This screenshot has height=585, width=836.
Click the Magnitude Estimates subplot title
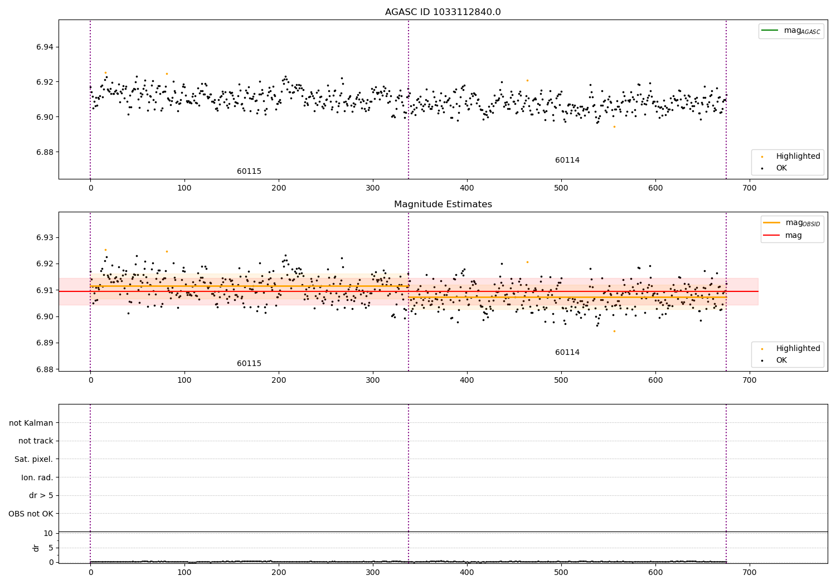443,204
